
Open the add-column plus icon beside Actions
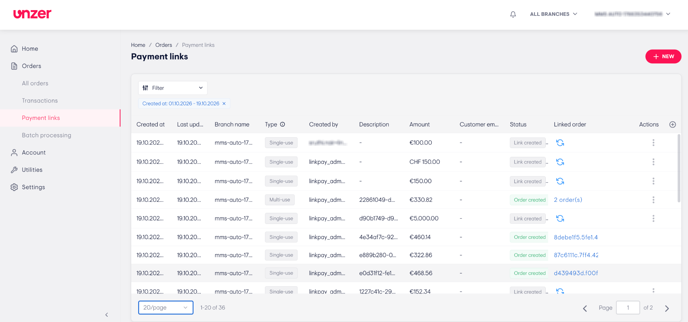click(673, 124)
